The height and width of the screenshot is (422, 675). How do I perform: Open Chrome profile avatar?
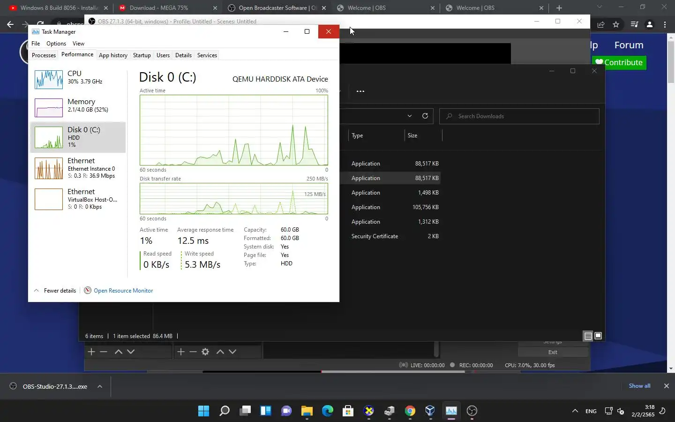coord(650,24)
